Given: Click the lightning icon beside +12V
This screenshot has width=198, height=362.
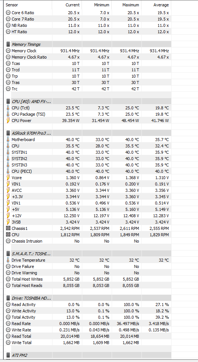Looking at the screenshot, I should pos(8,216).
